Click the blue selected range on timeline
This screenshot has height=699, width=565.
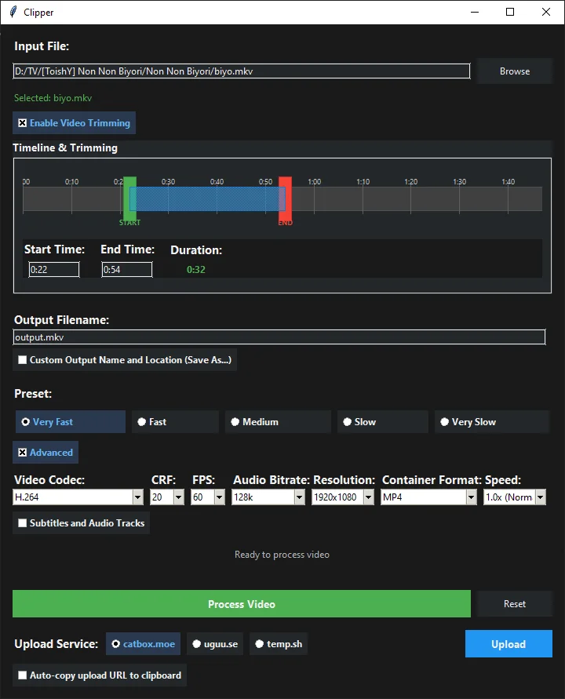click(207, 198)
